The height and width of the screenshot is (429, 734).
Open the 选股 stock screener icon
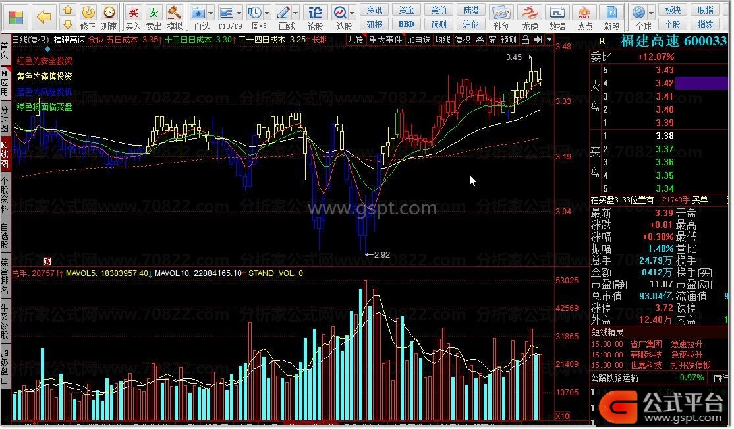pyautogui.click(x=340, y=13)
